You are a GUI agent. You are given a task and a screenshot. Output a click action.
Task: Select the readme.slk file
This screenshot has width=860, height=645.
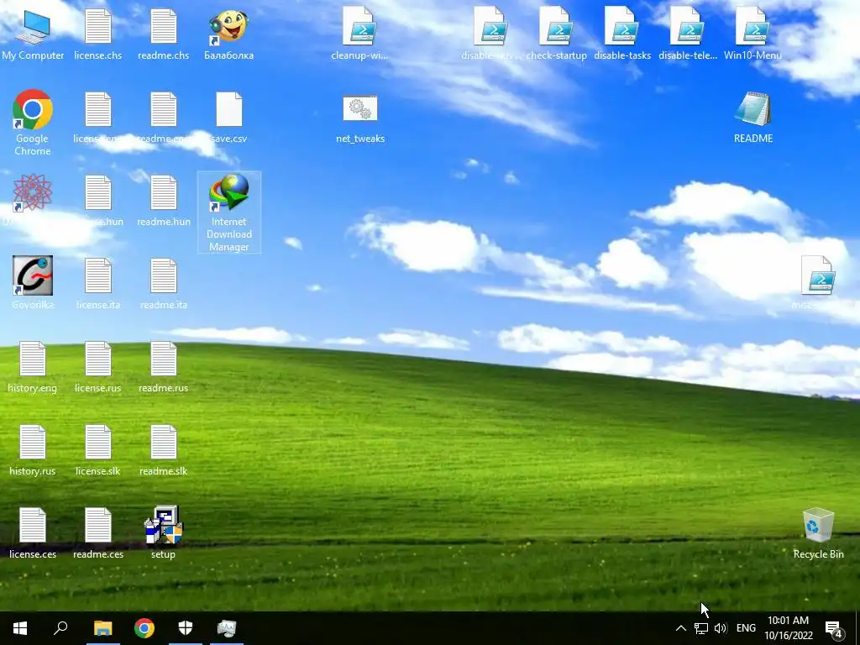[x=164, y=450]
